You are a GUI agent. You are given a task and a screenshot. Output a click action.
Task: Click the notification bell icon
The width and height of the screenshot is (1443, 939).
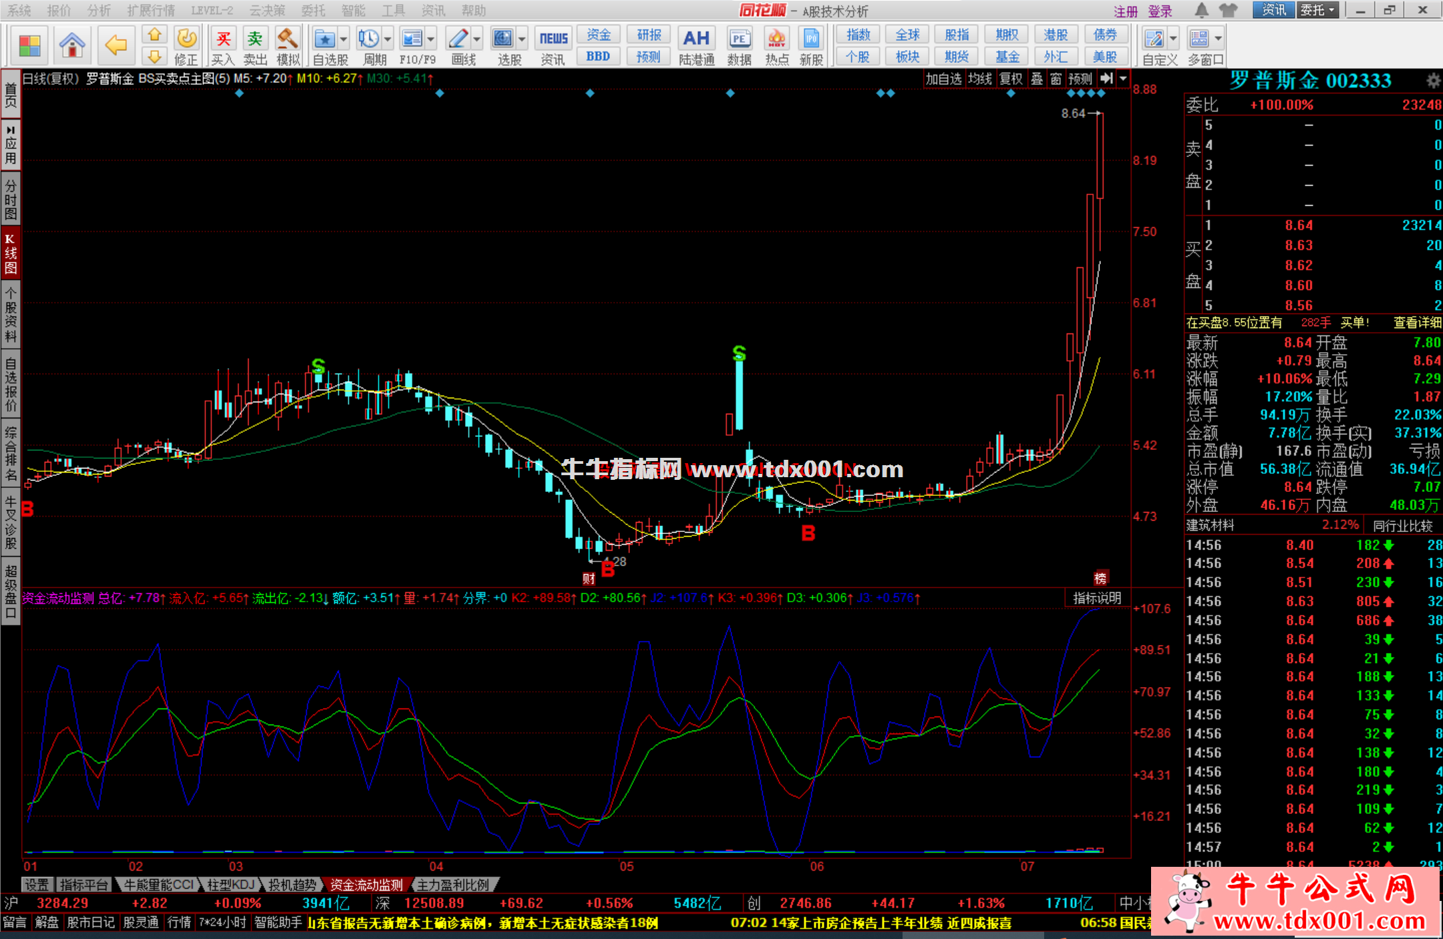1202,11
